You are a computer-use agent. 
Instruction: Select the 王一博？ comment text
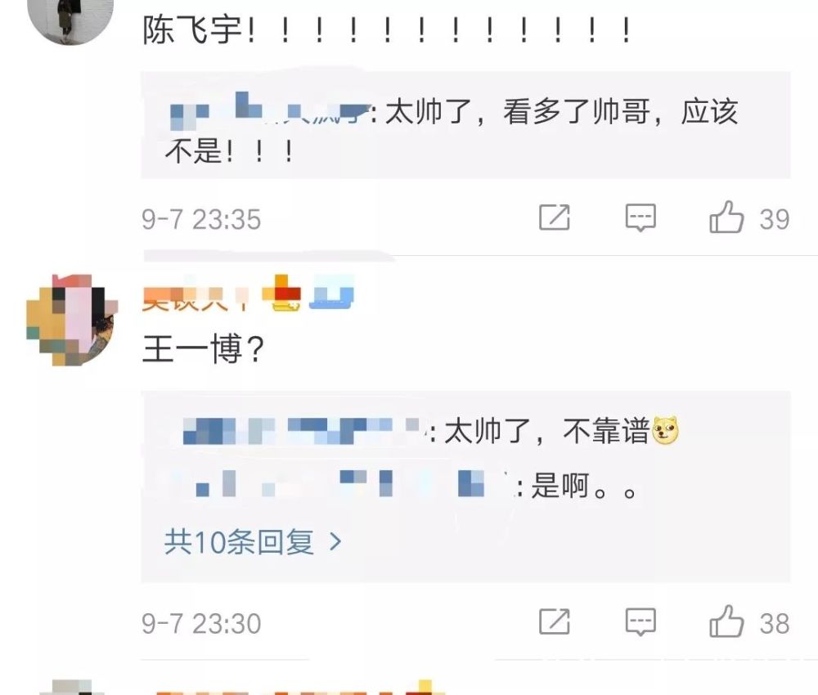point(204,349)
